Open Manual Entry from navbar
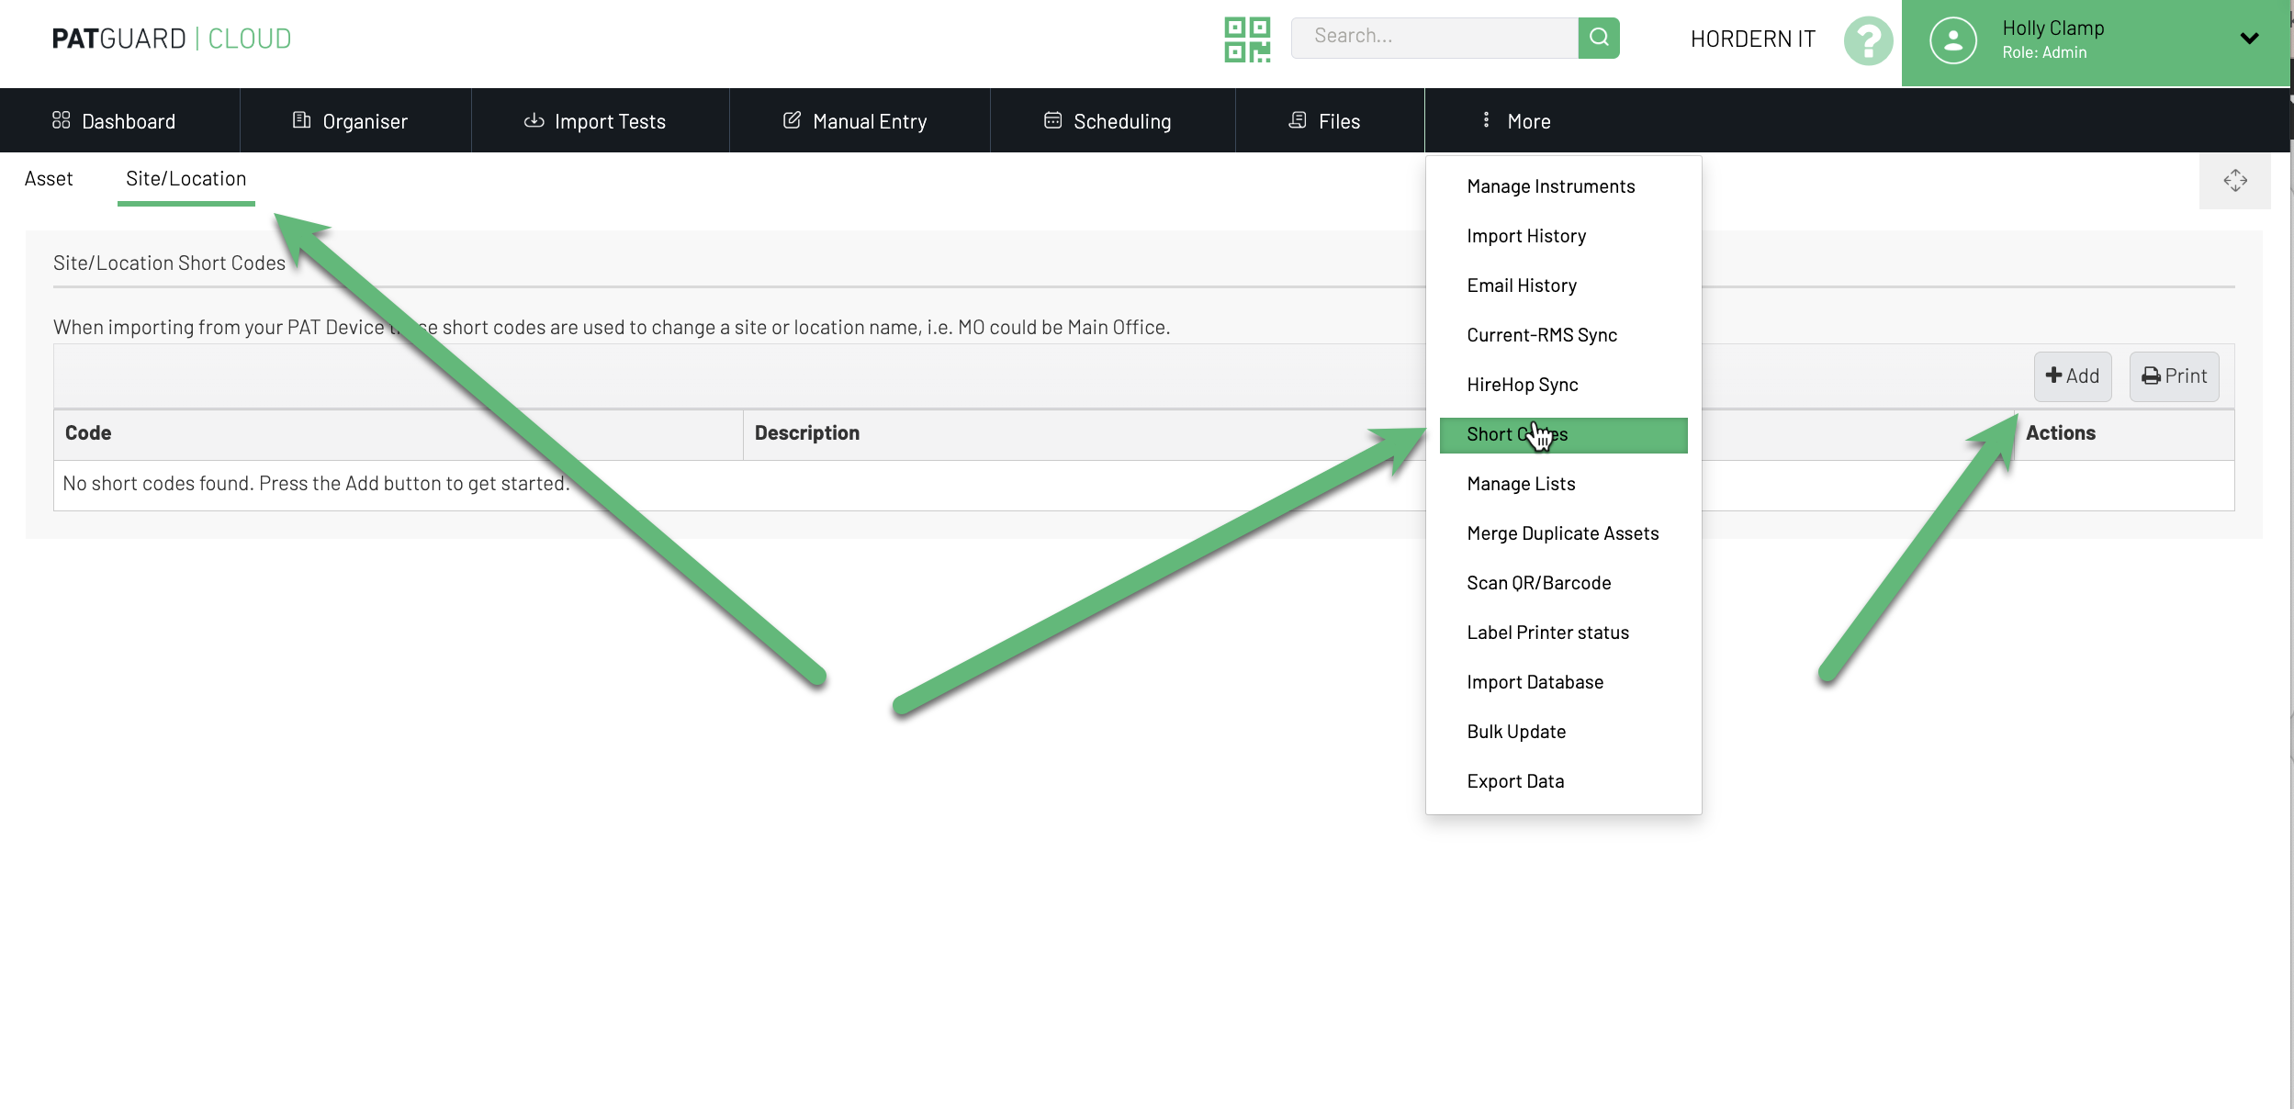This screenshot has height=1109, width=2294. (855, 121)
